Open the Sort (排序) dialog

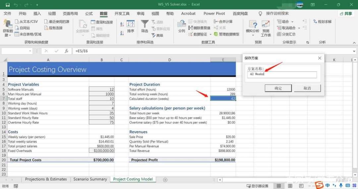pos(131,27)
